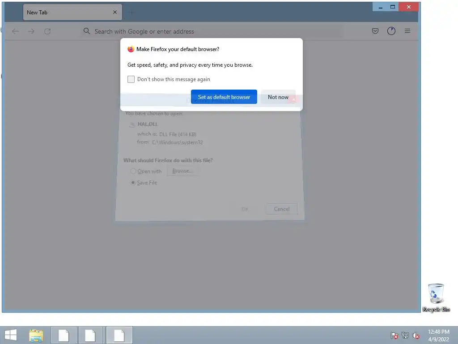
Task: Go back with the back arrow
Action: 15,31
